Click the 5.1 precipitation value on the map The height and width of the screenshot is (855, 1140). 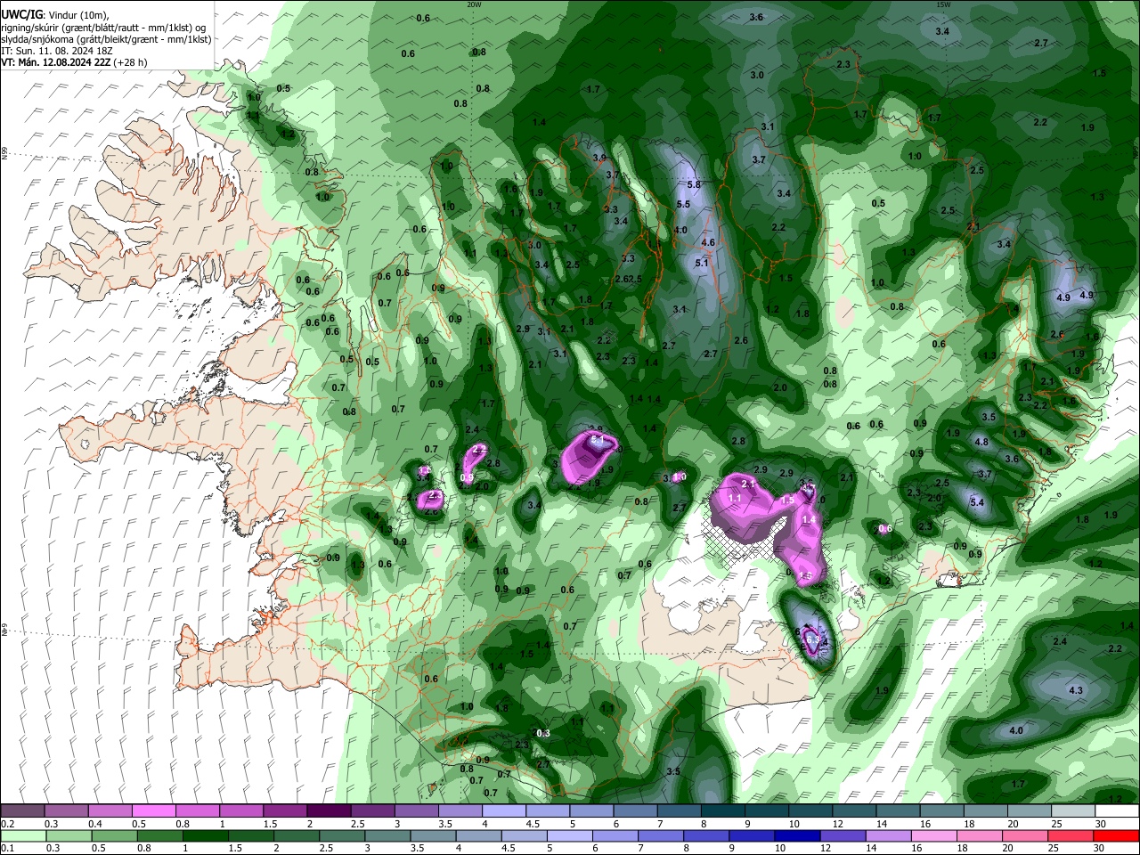tap(701, 263)
